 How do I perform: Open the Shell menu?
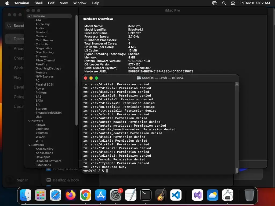coord(39,3)
